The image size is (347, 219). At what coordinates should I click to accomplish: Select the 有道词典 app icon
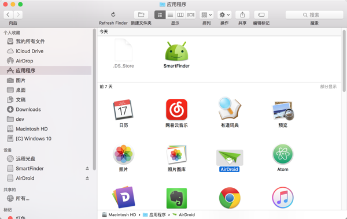point(230,109)
